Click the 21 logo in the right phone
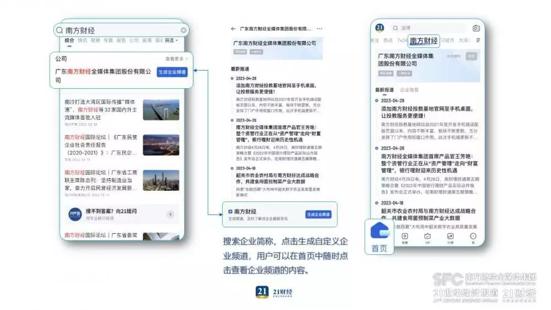Image resolution: width=551 pixels, height=310 pixels. pos(380,28)
